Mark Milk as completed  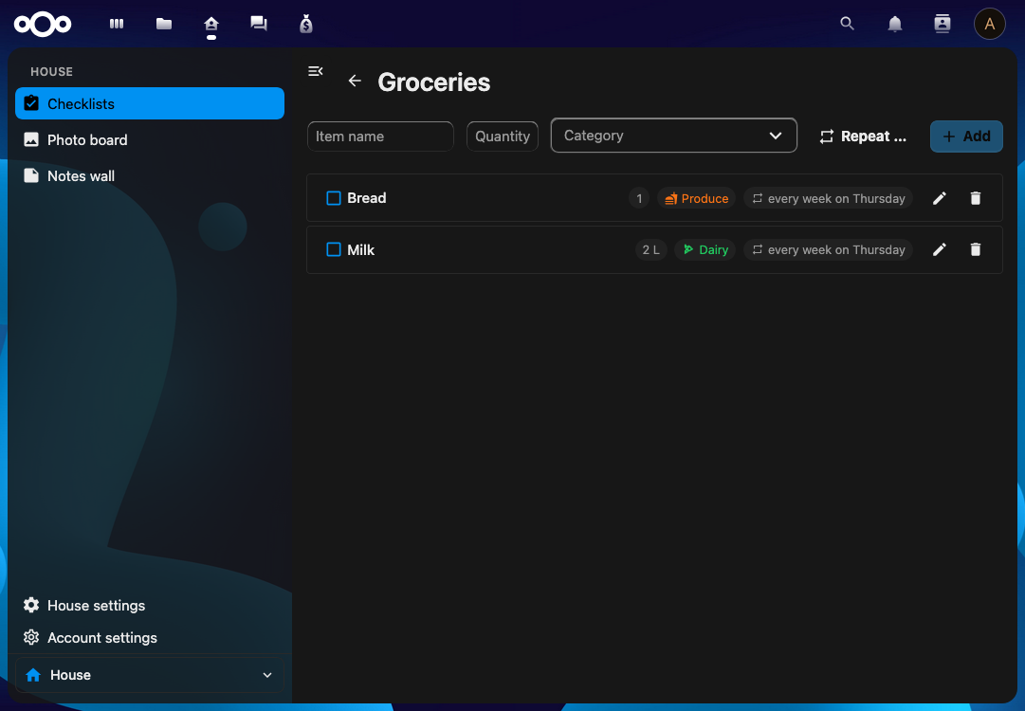[332, 249]
